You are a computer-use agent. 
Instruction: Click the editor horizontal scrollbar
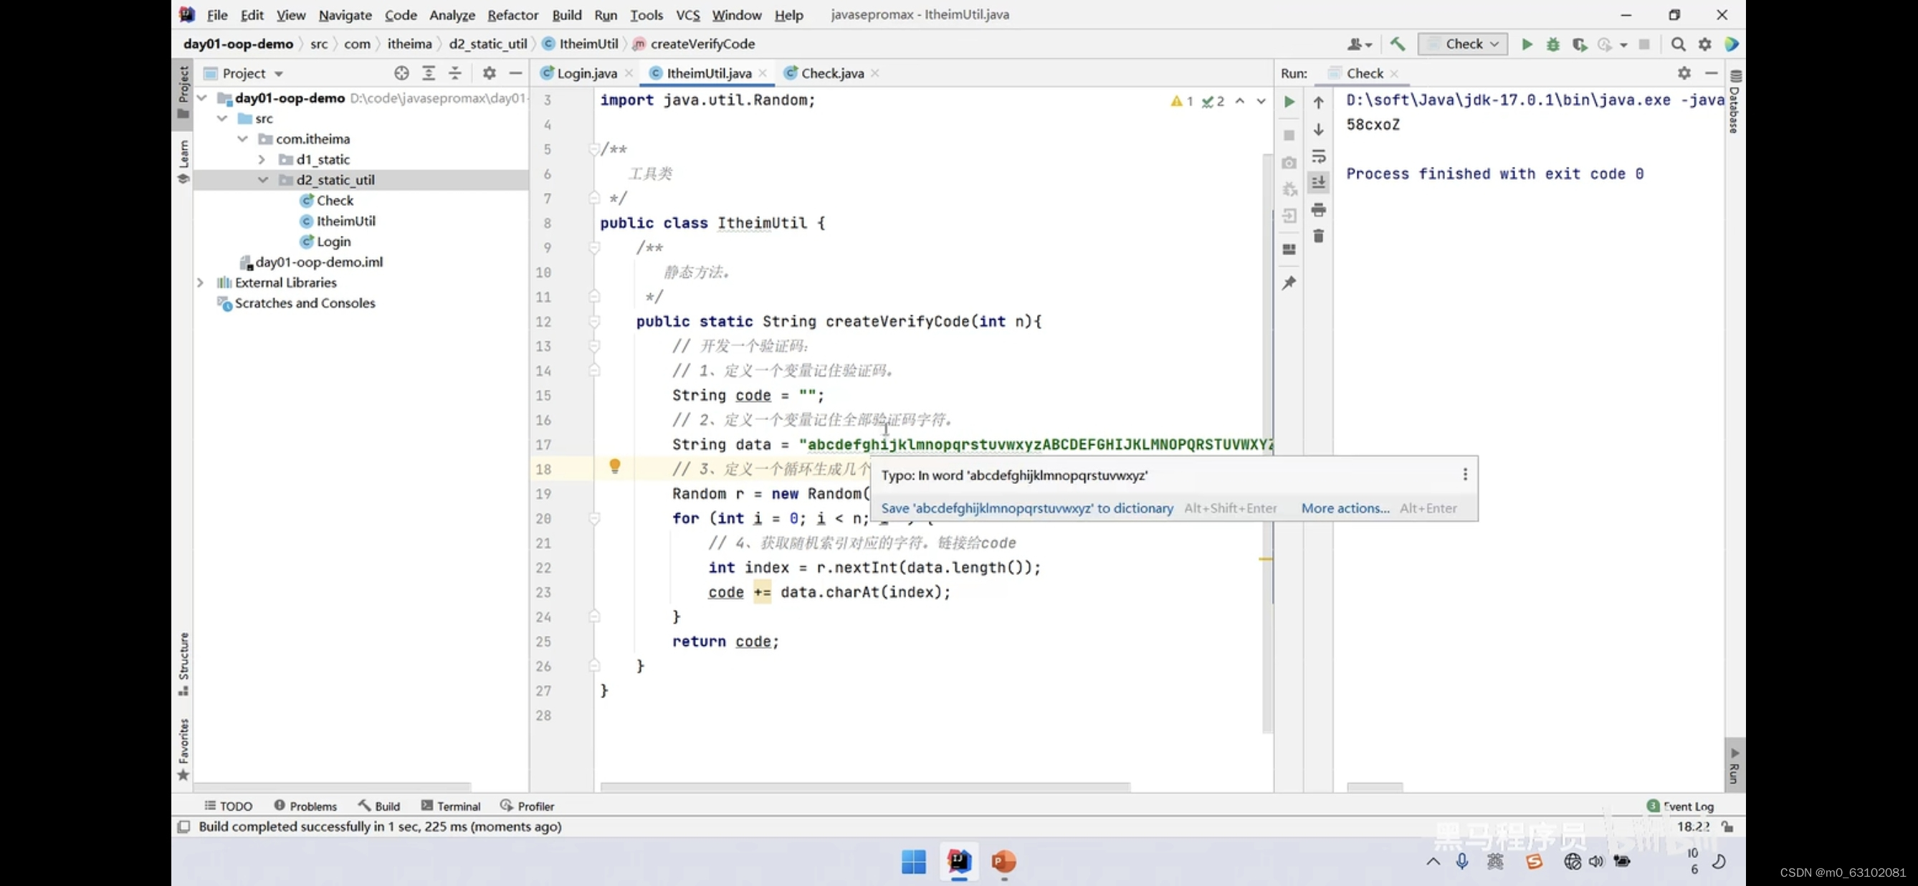[864, 787]
